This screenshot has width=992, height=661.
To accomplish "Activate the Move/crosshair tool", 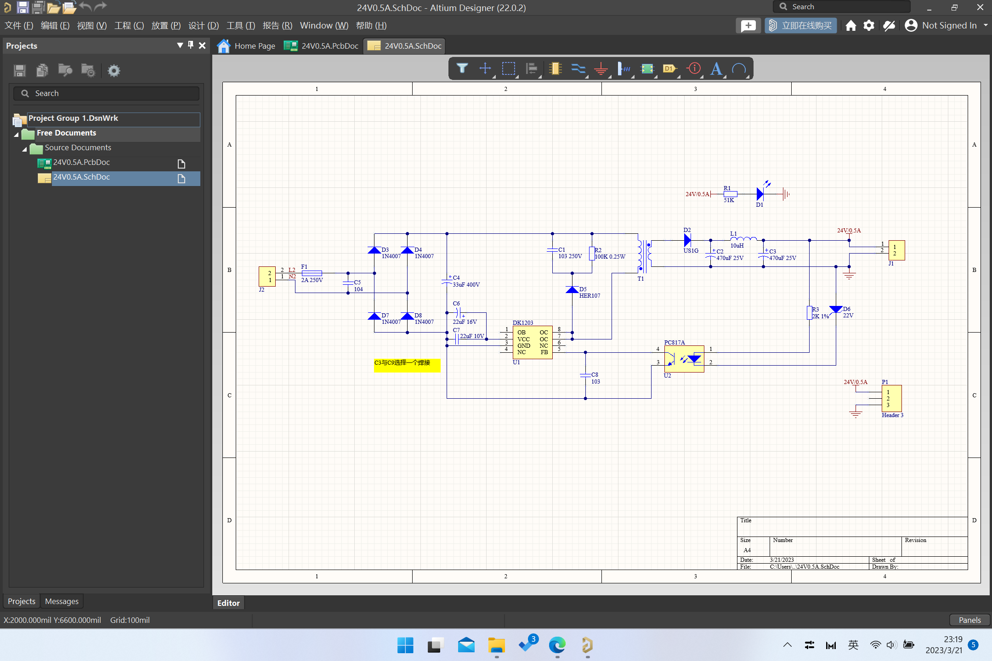I will [485, 69].
